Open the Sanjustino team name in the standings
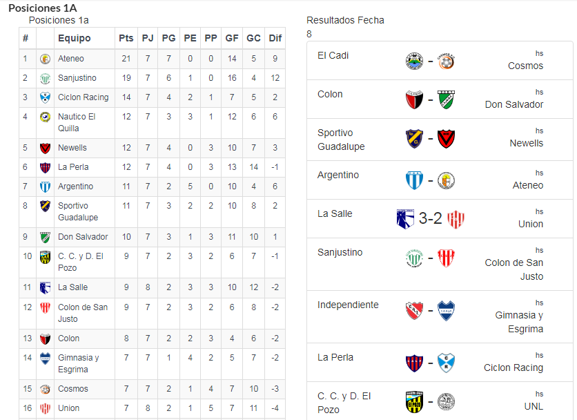The image size is (577, 420). point(77,78)
